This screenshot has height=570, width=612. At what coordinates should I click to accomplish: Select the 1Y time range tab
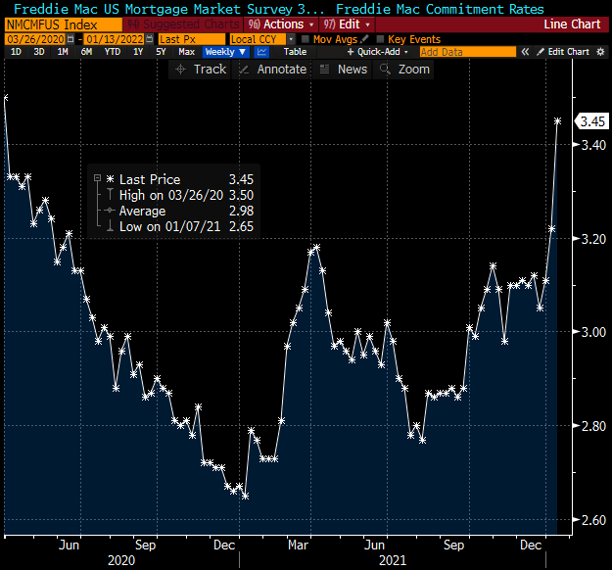coord(138,52)
